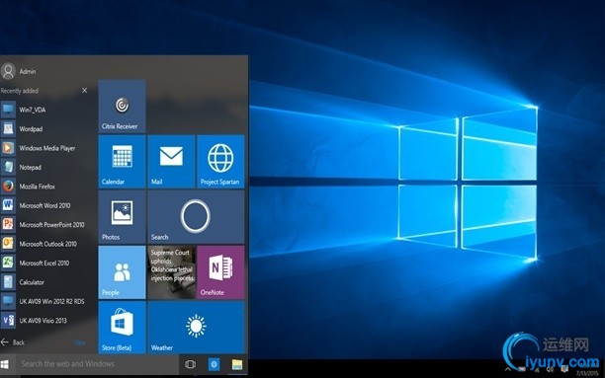The width and height of the screenshot is (605, 378).
Task: Click the Notepad icon in the list
Action: [x=8, y=167]
